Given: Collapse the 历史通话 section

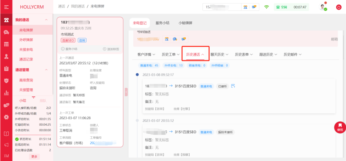Looking at the screenshot, I should (x=195, y=54).
